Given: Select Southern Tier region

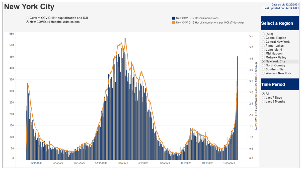Looking at the screenshot, I should pos(263,69).
